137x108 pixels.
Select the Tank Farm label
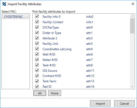49,81
